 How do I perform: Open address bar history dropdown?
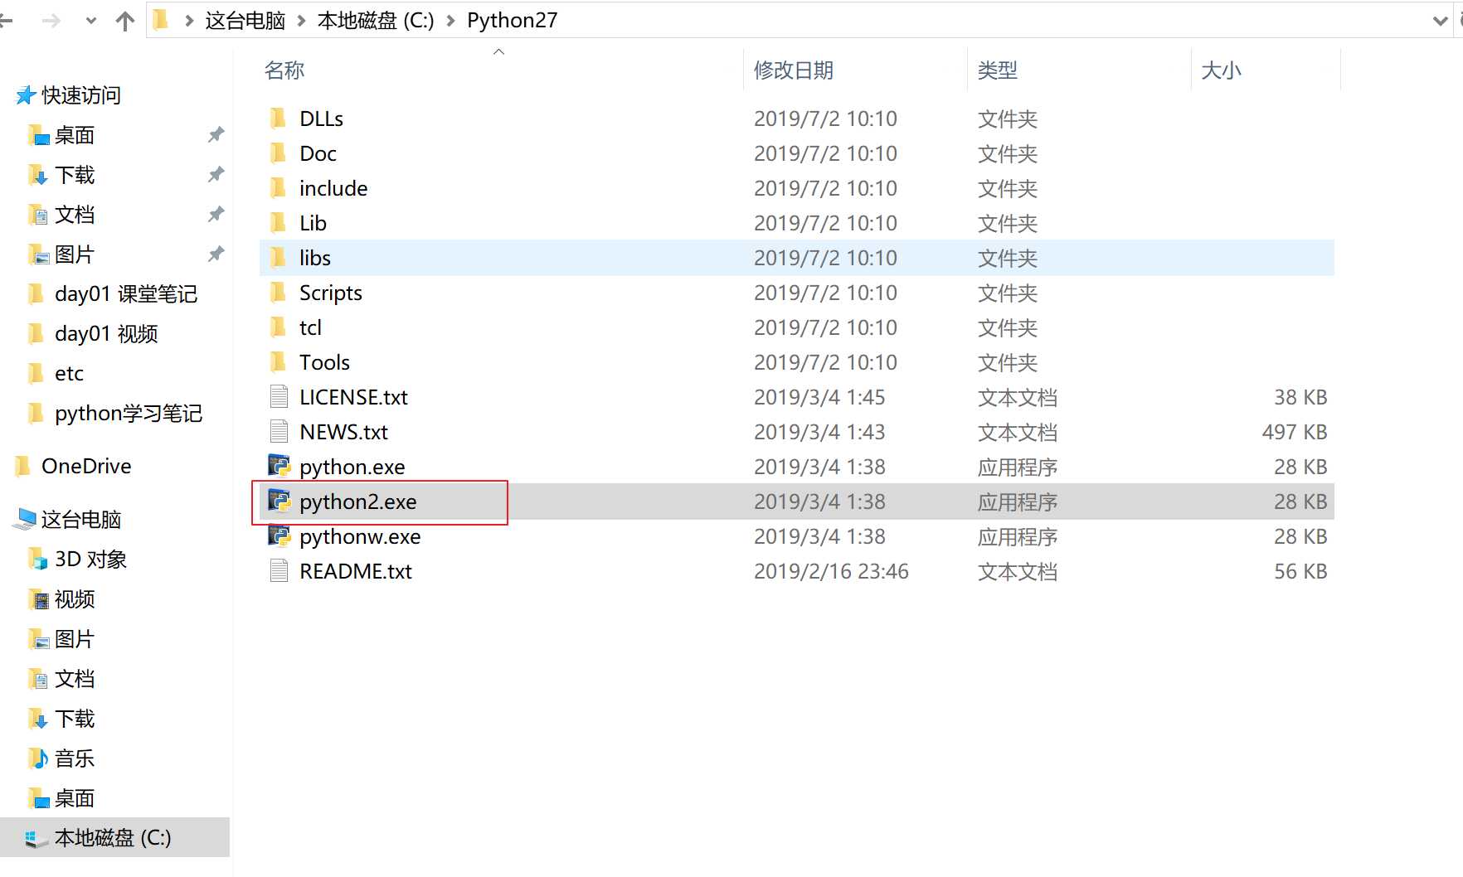click(1441, 21)
